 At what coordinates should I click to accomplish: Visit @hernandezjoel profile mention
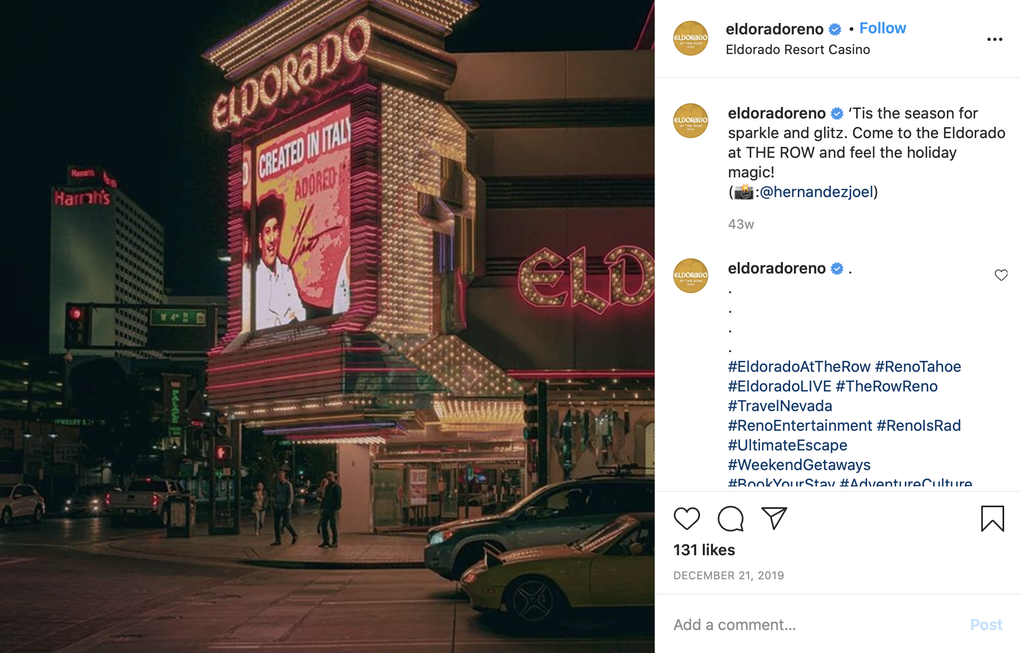[x=816, y=192]
